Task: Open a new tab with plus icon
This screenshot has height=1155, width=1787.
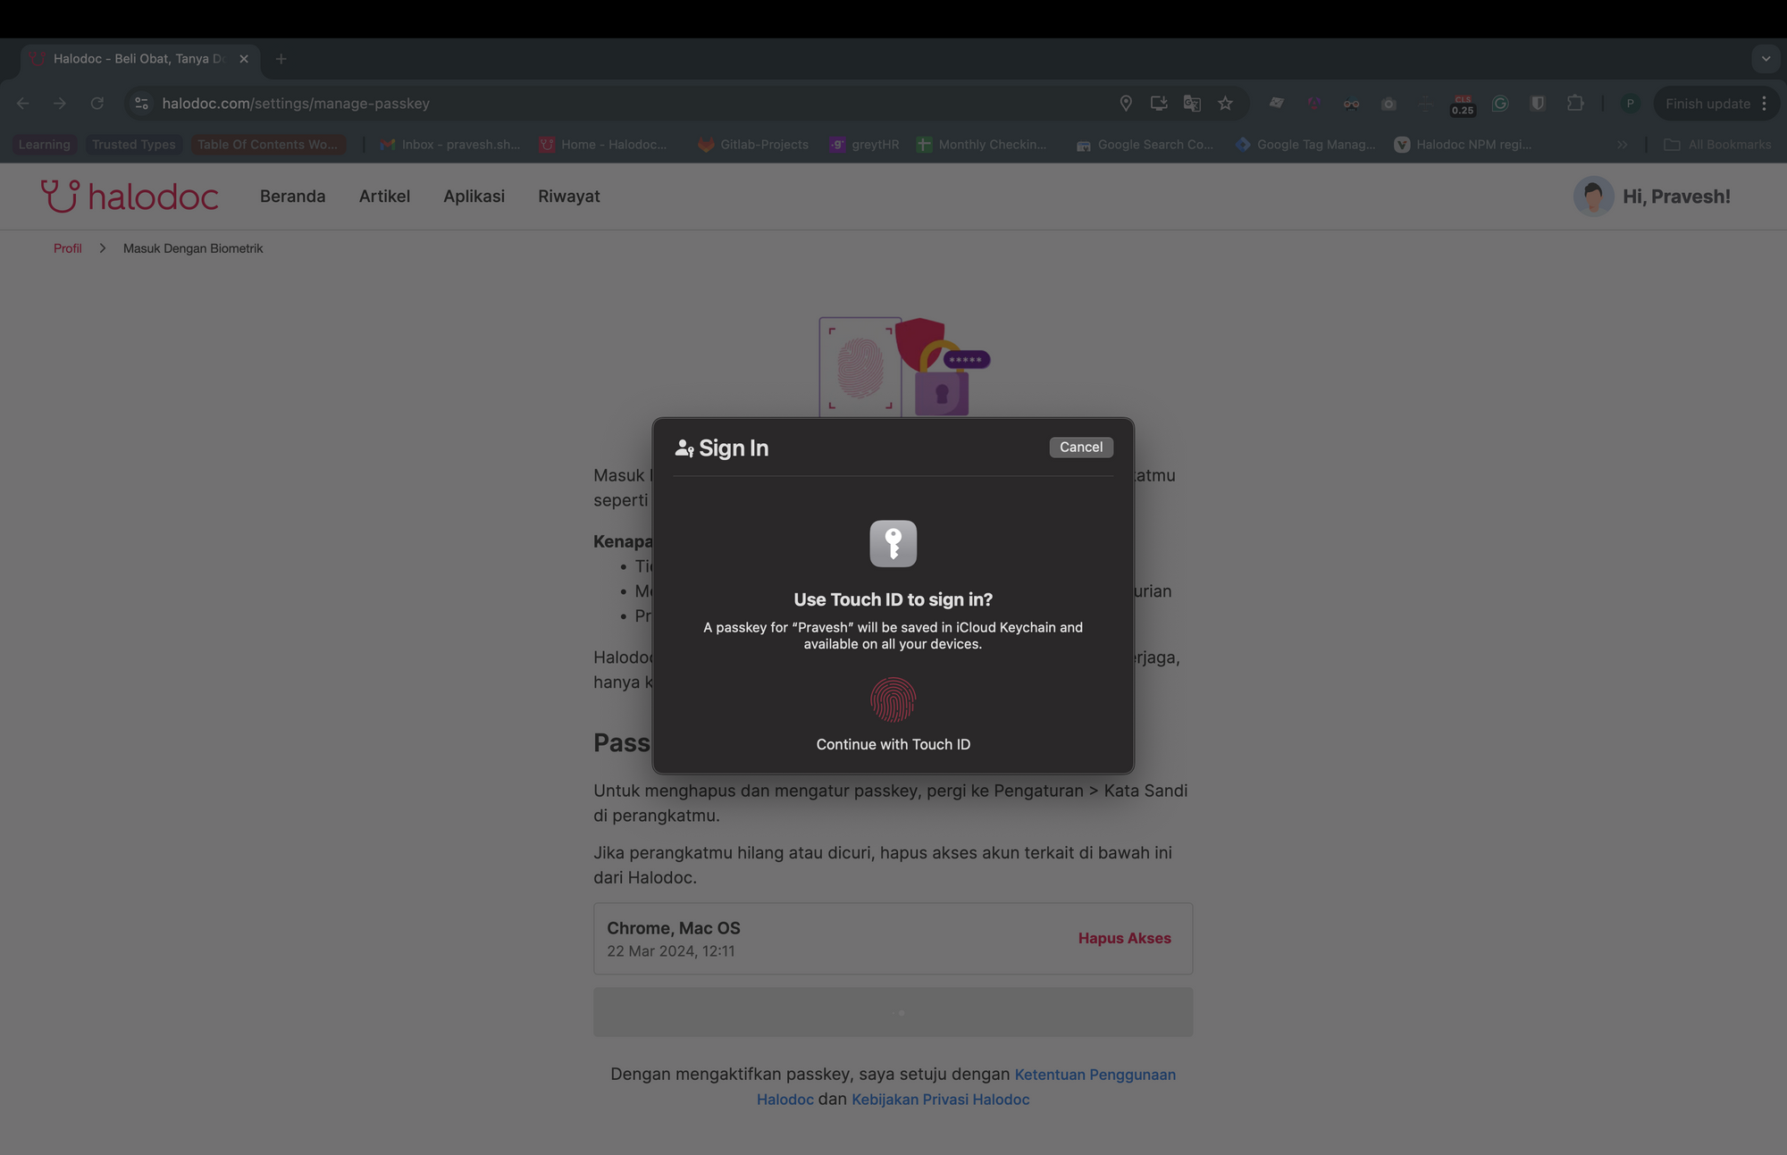Action: (x=281, y=59)
